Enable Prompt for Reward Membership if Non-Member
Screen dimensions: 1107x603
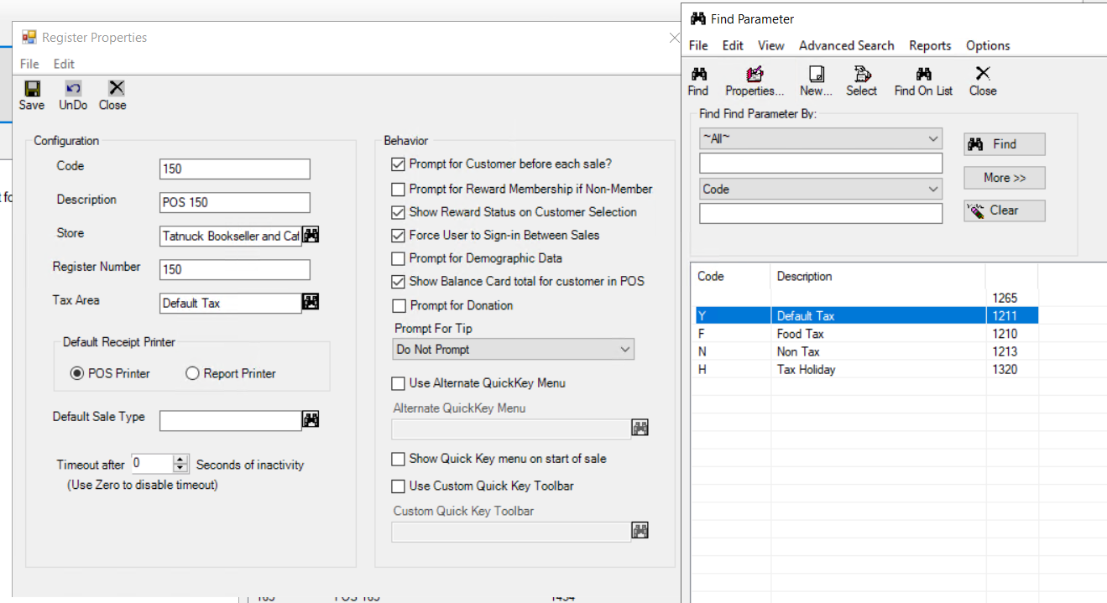398,190
